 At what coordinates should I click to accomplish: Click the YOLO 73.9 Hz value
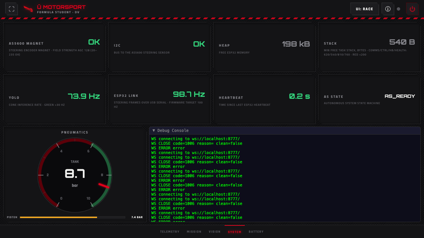pyautogui.click(x=84, y=96)
